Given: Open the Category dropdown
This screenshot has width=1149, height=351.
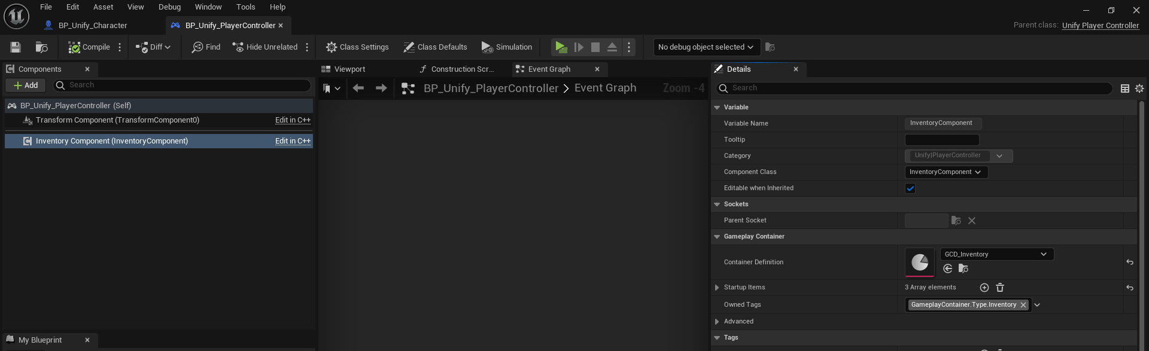Looking at the screenshot, I should [999, 156].
